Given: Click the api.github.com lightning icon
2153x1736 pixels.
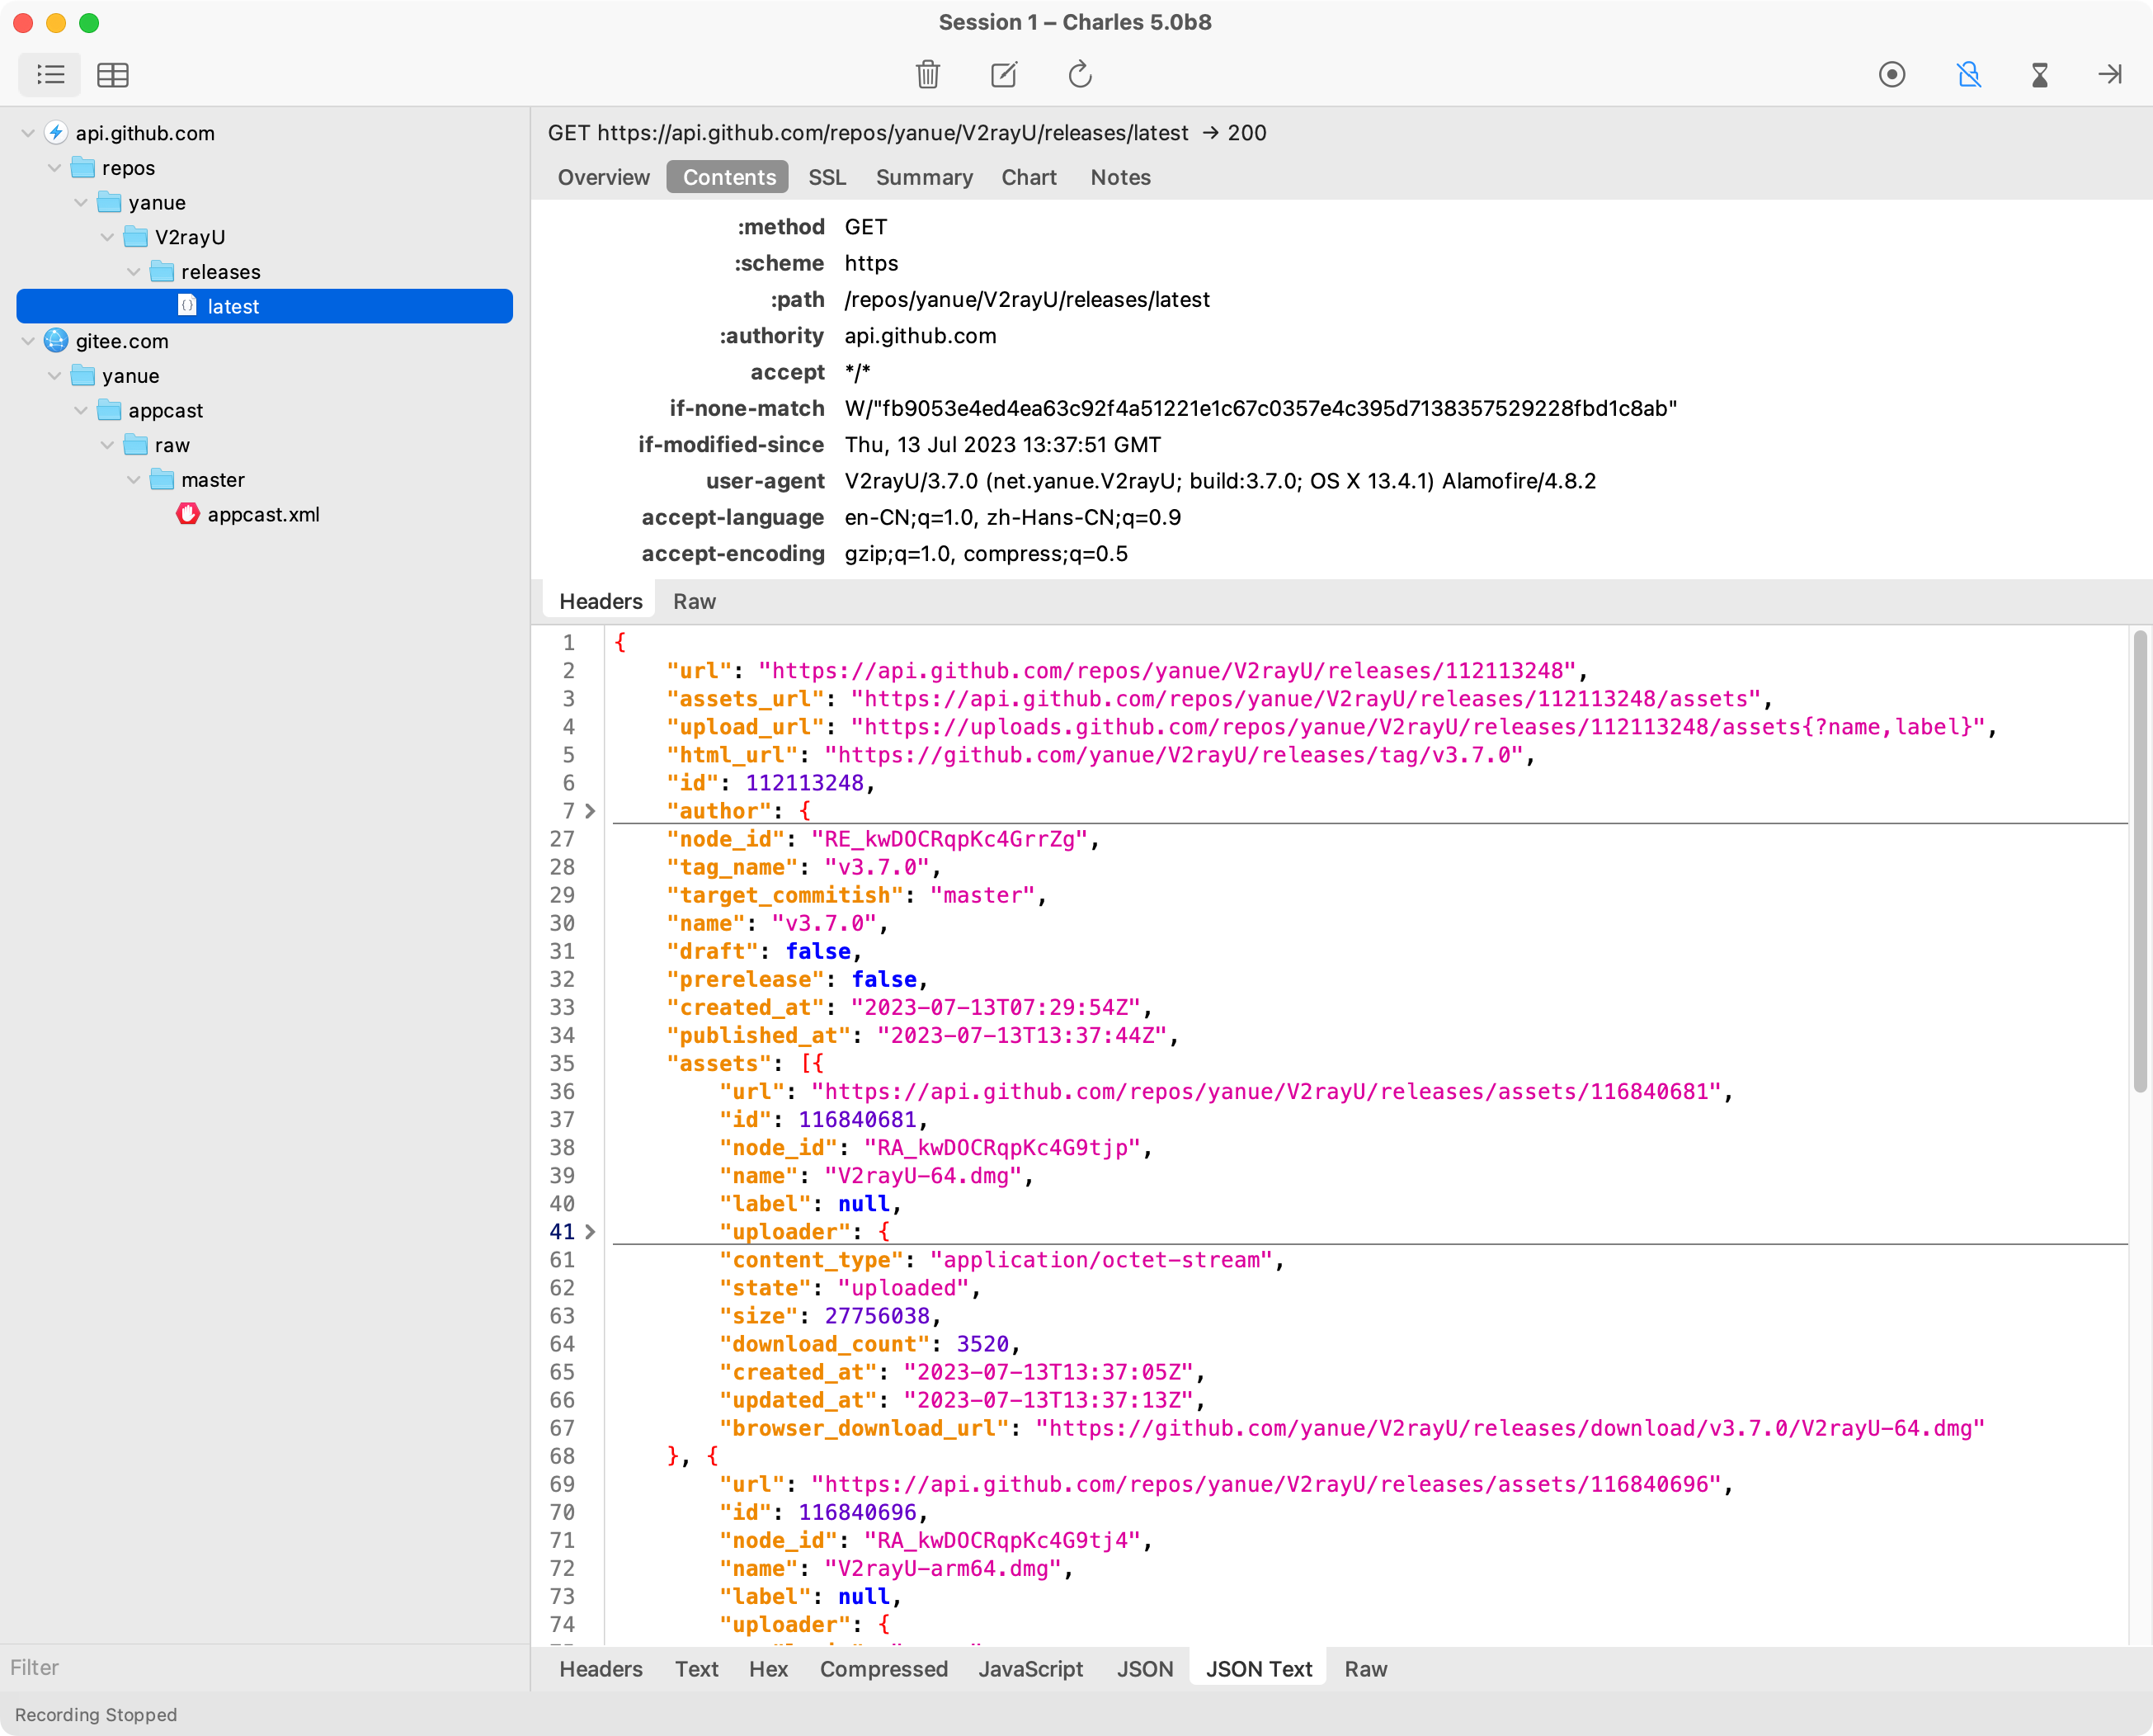Looking at the screenshot, I should click(x=55, y=133).
